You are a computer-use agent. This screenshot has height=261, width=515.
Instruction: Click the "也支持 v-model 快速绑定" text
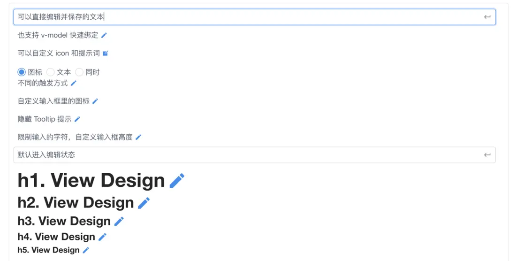58,35
